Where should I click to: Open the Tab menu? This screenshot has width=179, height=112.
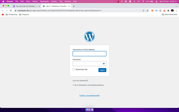[61, 2]
